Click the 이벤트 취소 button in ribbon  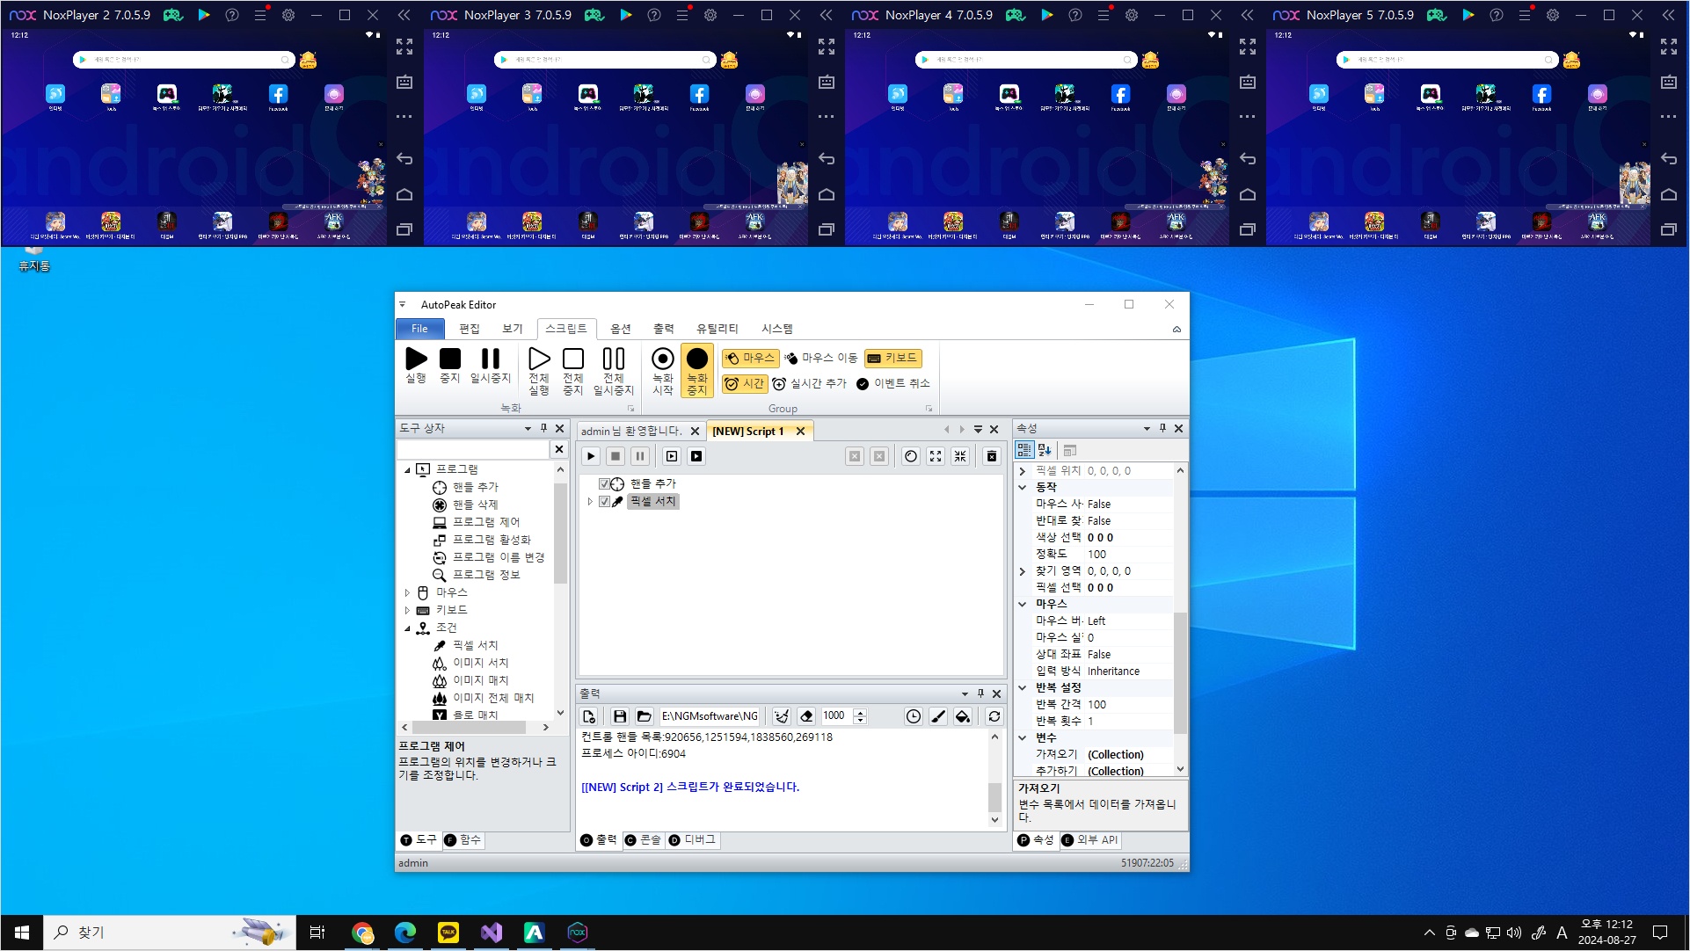(892, 383)
